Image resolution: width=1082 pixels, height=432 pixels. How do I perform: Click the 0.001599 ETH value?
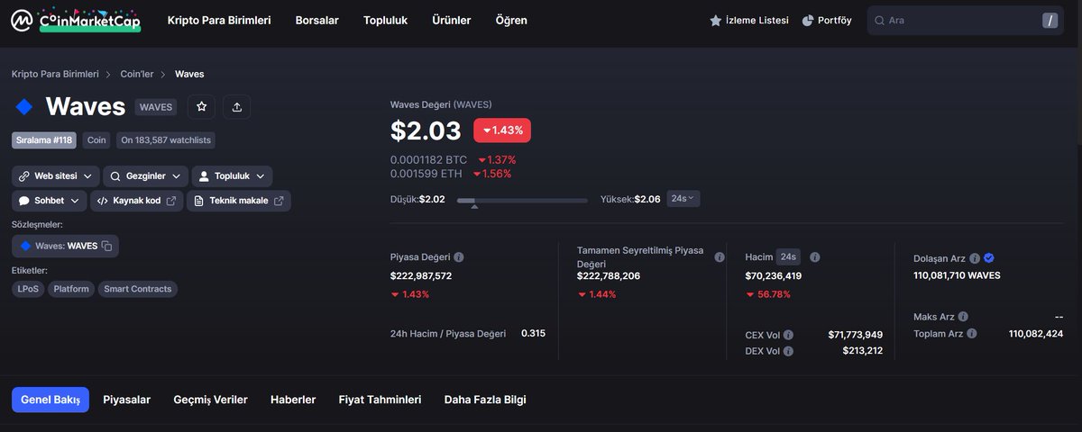point(427,174)
